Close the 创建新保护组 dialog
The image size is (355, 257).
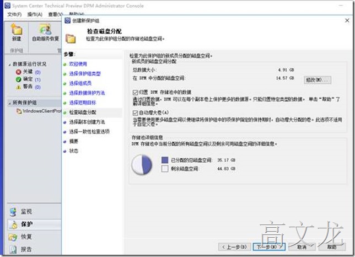(347, 20)
